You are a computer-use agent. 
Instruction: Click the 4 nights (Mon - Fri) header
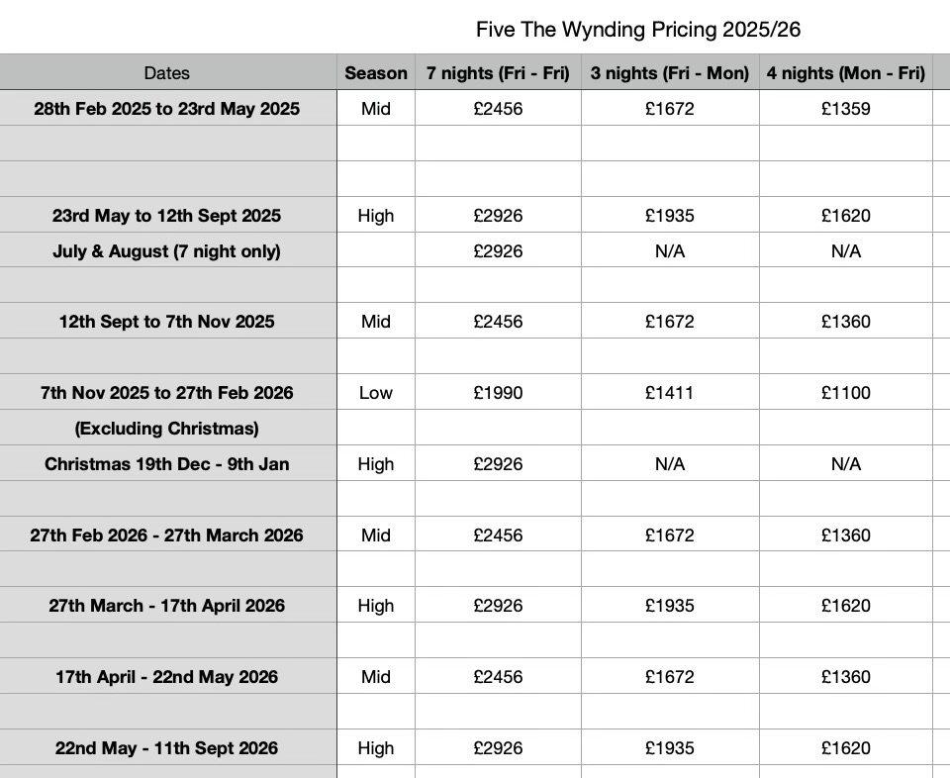(x=846, y=73)
